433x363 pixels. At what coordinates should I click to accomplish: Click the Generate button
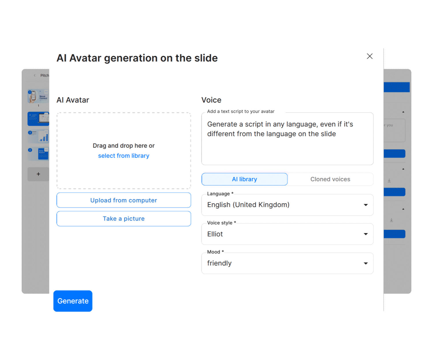point(72,301)
